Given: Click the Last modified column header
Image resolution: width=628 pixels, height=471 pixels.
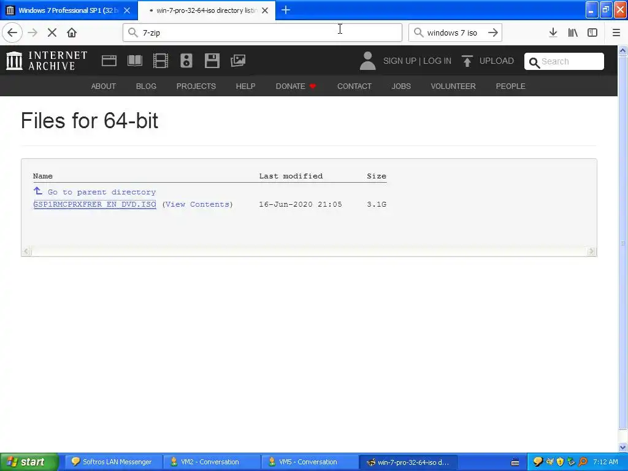Looking at the screenshot, I should (x=291, y=176).
